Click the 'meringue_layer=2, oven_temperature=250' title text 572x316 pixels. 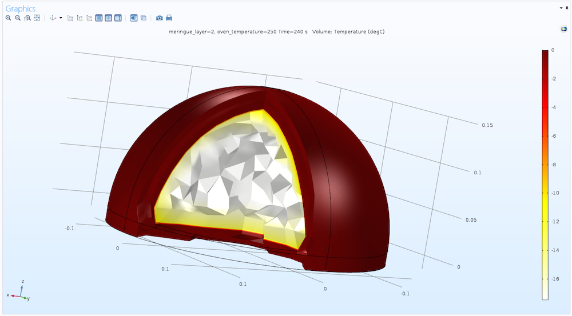(x=223, y=31)
